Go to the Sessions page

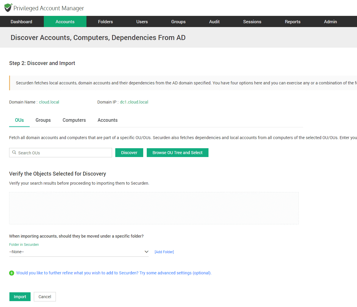pos(252,22)
